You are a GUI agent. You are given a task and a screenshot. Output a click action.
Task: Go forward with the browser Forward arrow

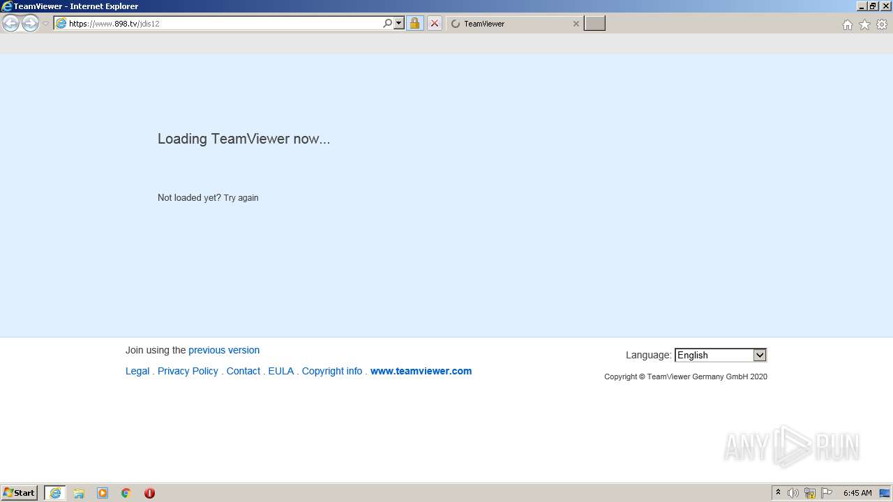tap(30, 24)
